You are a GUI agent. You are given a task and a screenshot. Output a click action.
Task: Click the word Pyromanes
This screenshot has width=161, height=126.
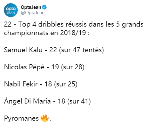point(21,118)
